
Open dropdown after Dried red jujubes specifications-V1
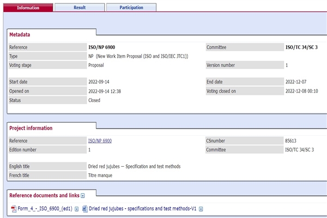tap(201, 209)
